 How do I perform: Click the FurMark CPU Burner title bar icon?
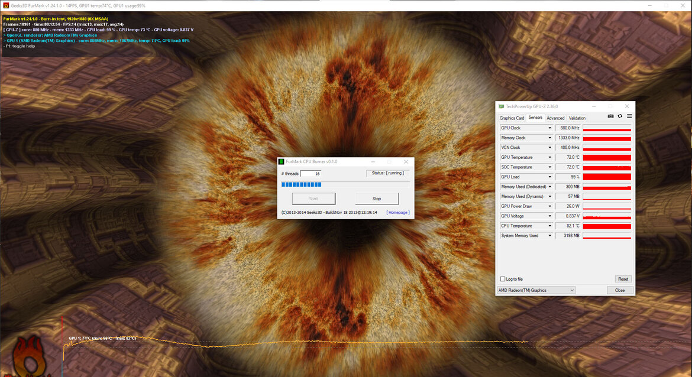[x=281, y=162]
